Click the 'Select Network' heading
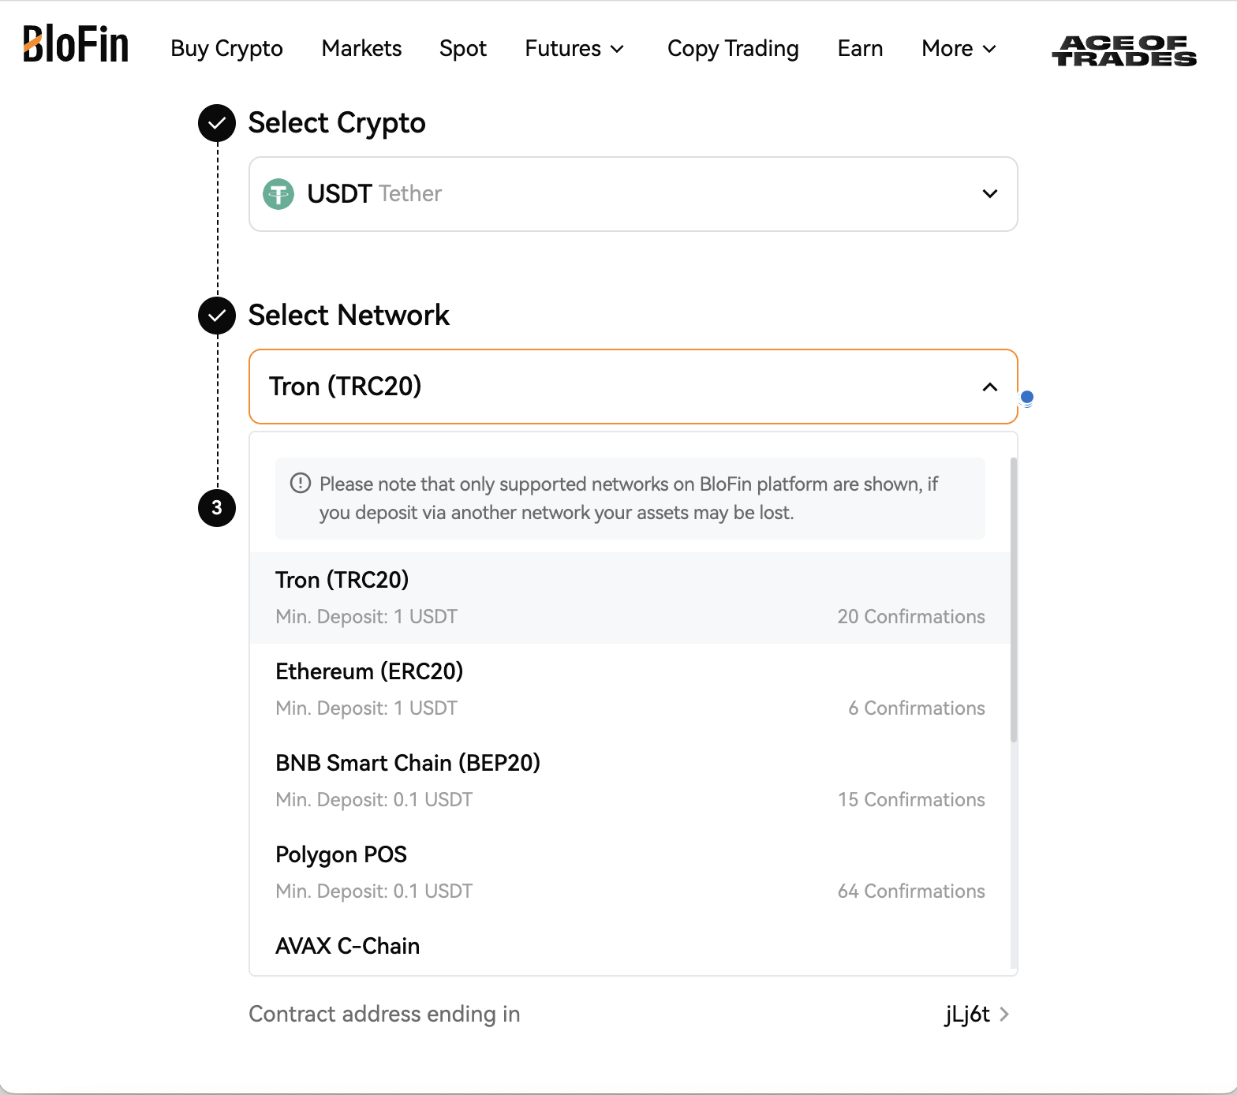1237x1095 pixels. (349, 316)
